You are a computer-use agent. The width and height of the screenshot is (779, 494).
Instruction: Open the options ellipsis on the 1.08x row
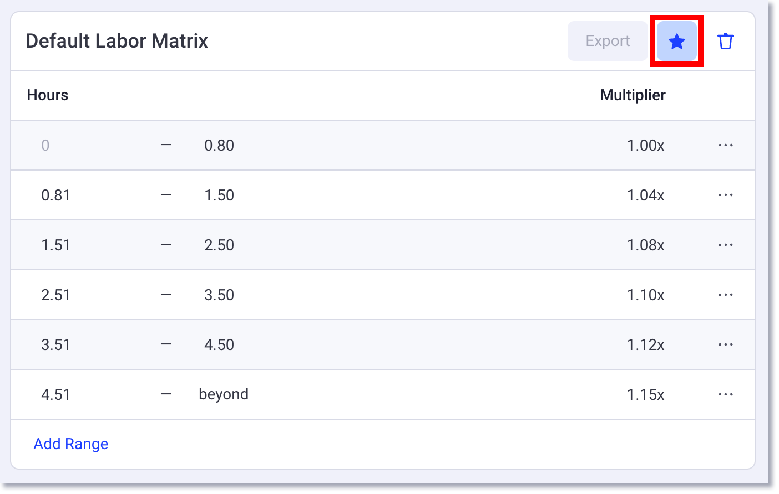pos(726,245)
